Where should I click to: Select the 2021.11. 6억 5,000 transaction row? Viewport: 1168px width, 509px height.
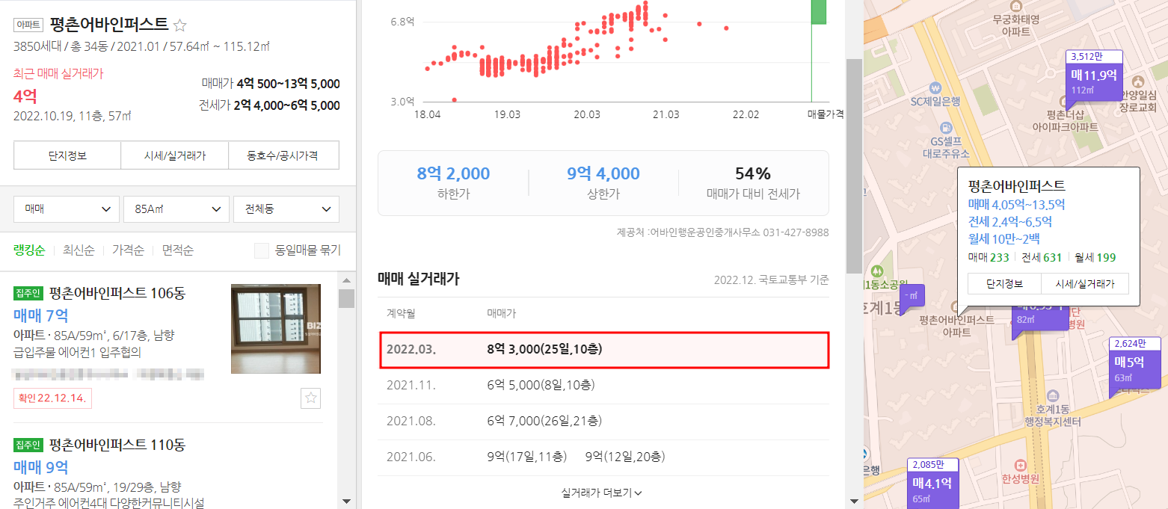(603, 386)
